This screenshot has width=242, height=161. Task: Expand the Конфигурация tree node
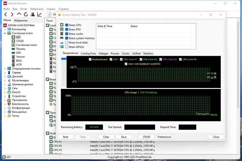5,108
